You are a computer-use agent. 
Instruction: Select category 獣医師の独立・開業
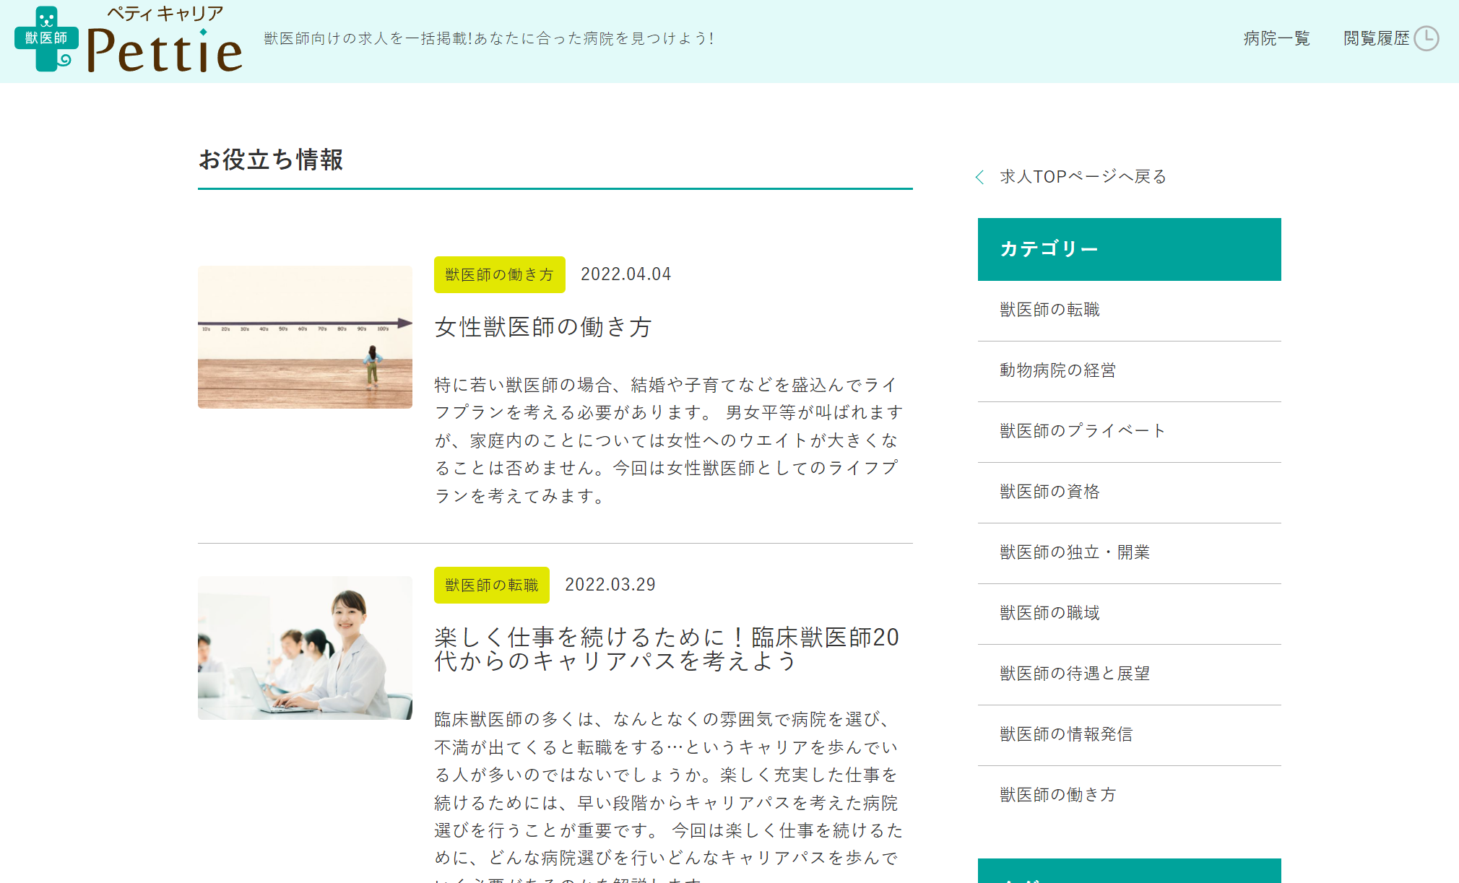pyautogui.click(x=1074, y=552)
